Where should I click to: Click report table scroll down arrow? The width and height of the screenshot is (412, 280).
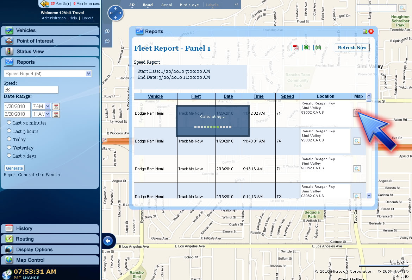(x=369, y=195)
